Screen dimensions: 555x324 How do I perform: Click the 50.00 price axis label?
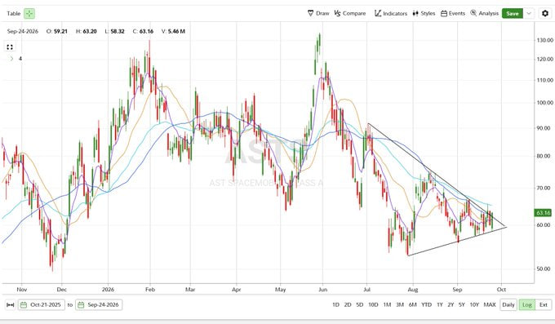(x=544, y=269)
